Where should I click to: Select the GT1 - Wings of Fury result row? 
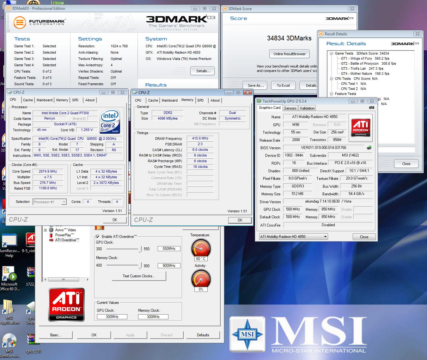click(x=365, y=58)
